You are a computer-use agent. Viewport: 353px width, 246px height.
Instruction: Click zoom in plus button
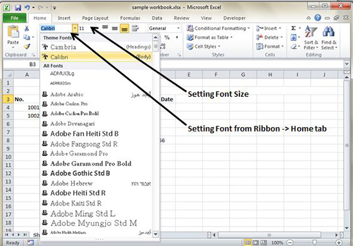[x=339, y=243]
